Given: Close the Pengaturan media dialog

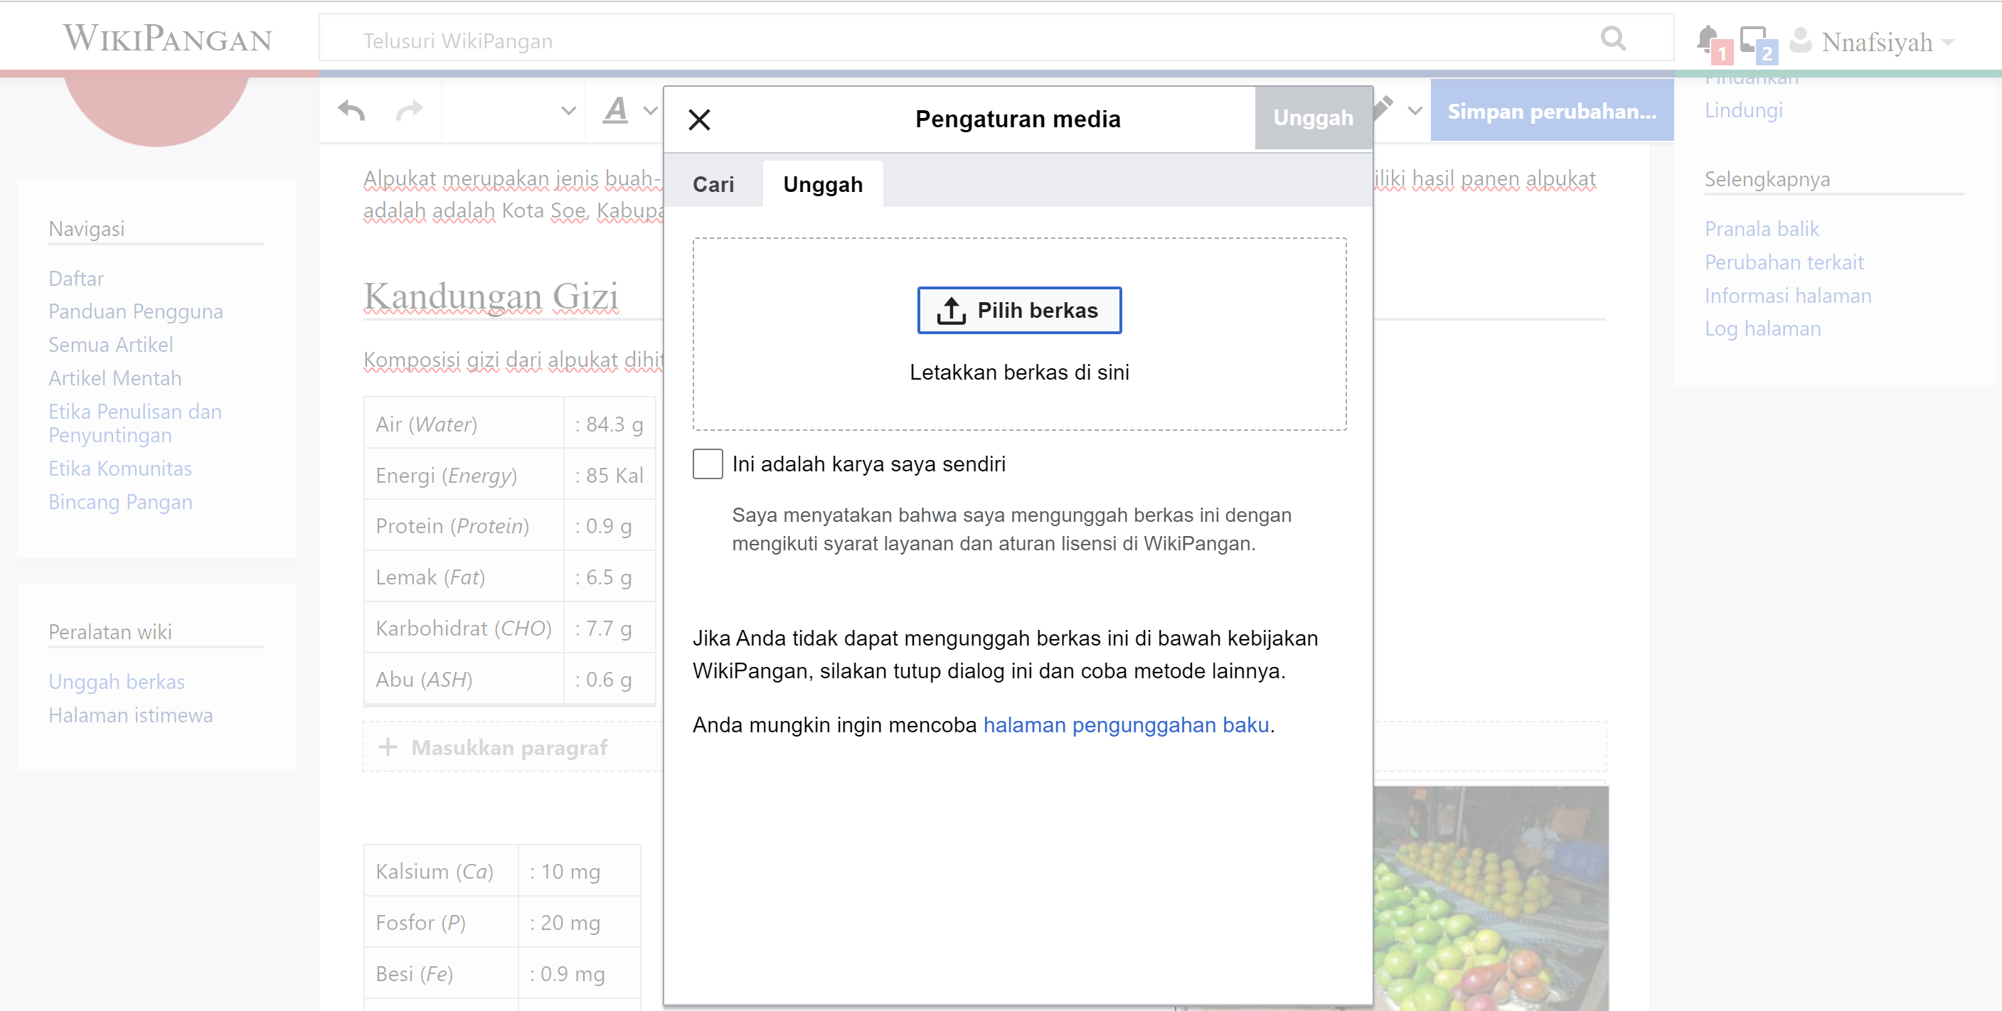Looking at the screenshot, I should click(x=698, y=119).
